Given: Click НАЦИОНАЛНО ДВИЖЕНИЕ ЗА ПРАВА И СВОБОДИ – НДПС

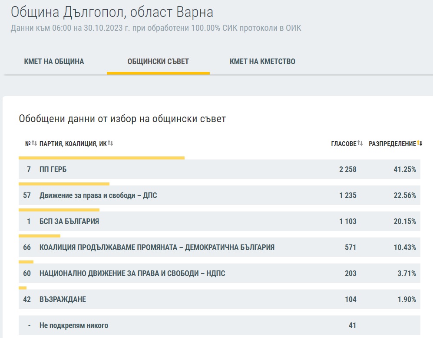Looking at the screenshot, I should point(132,273).
